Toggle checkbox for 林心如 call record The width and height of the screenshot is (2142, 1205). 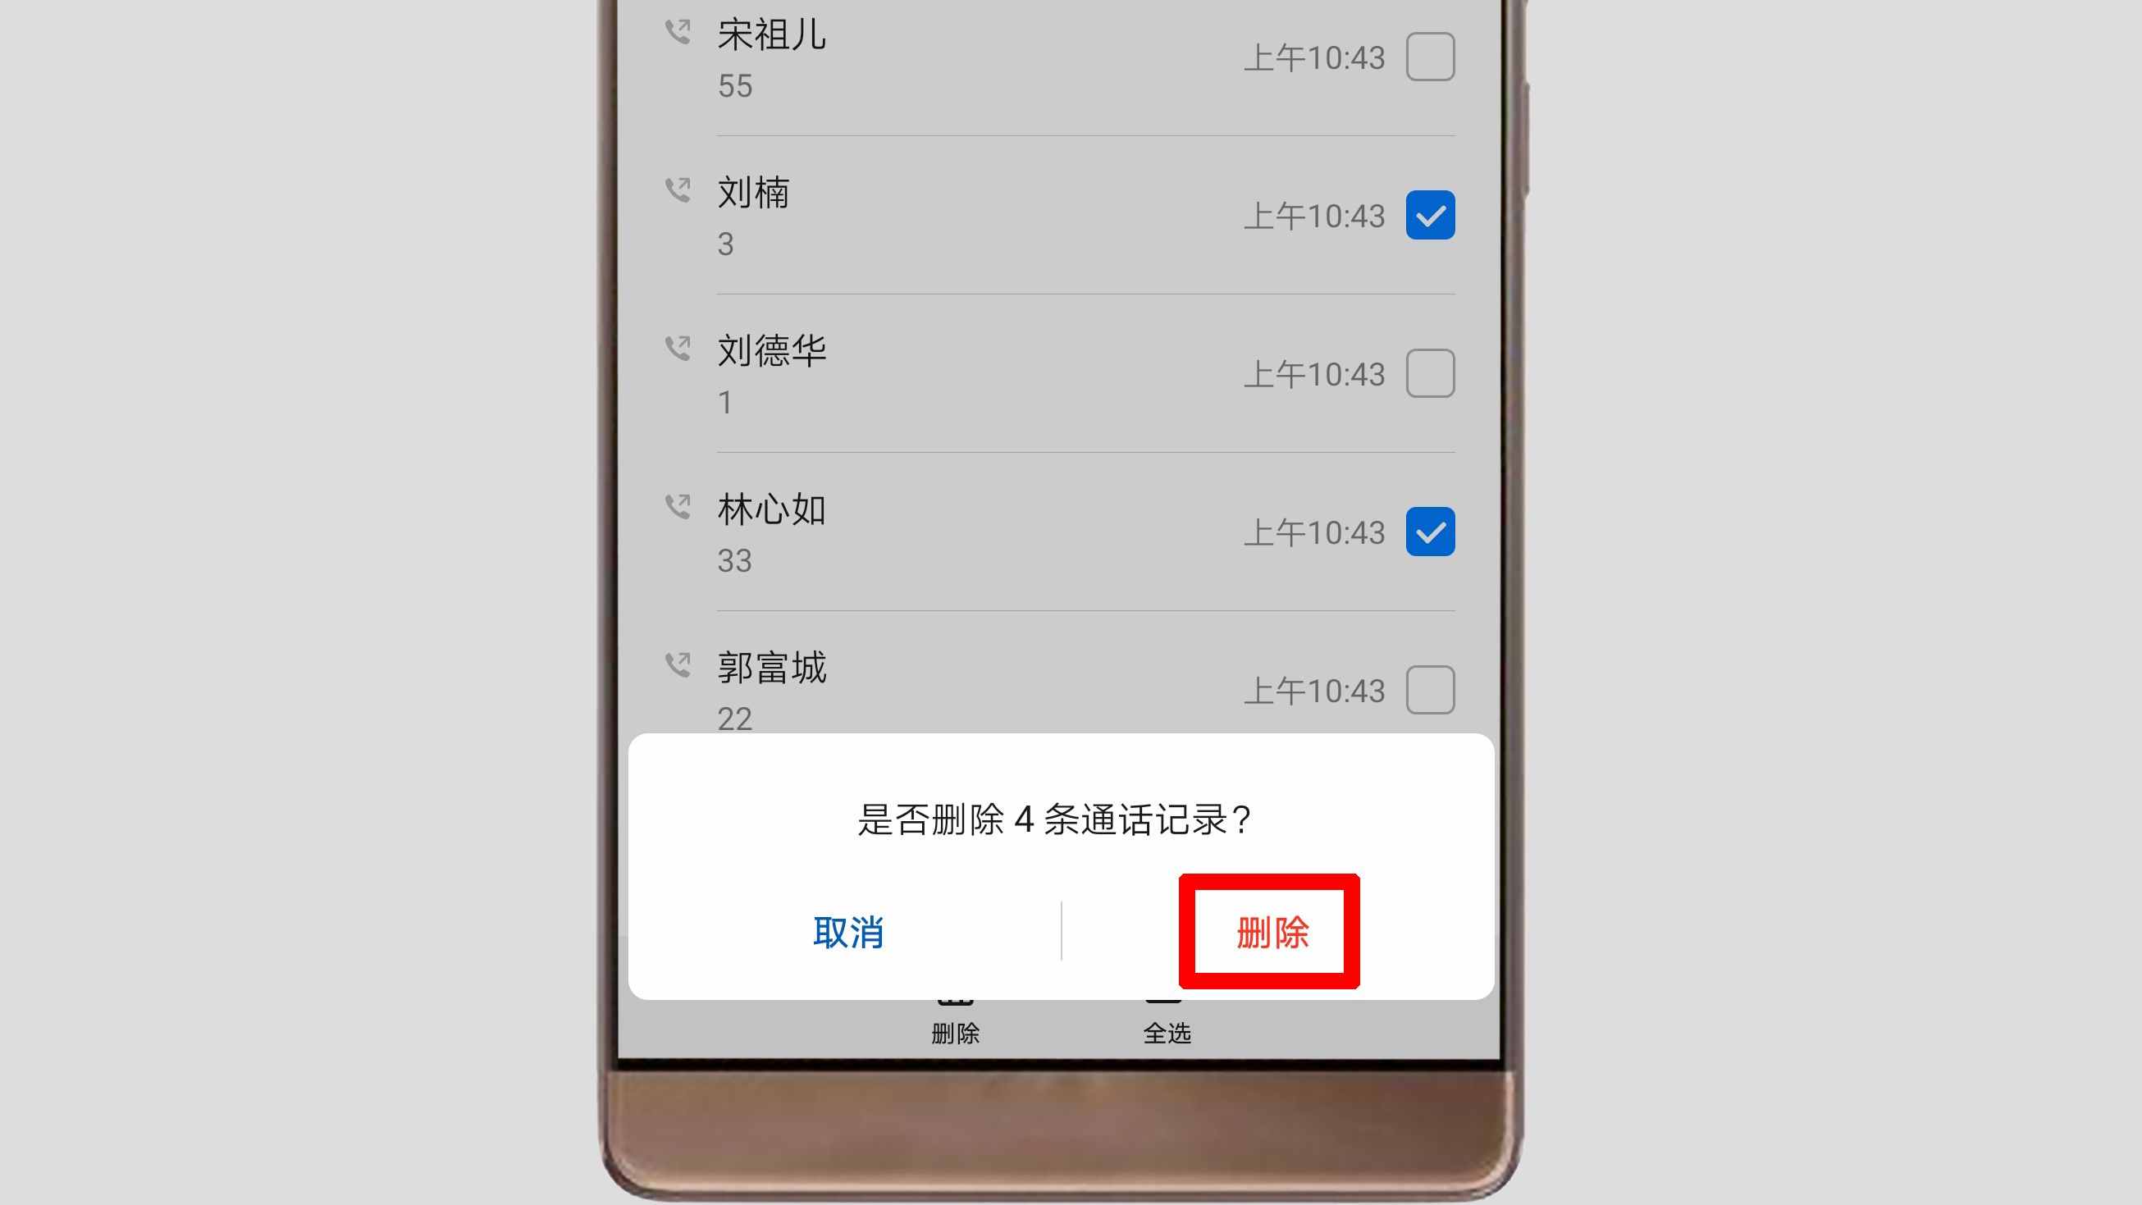pos(1427,532)
